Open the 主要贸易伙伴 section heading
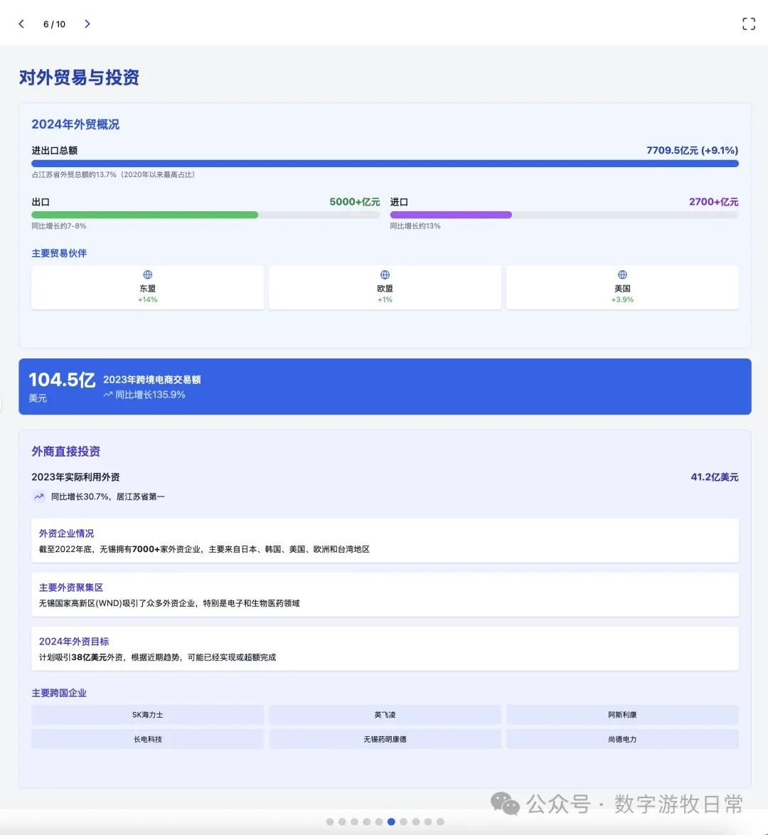 59,253
